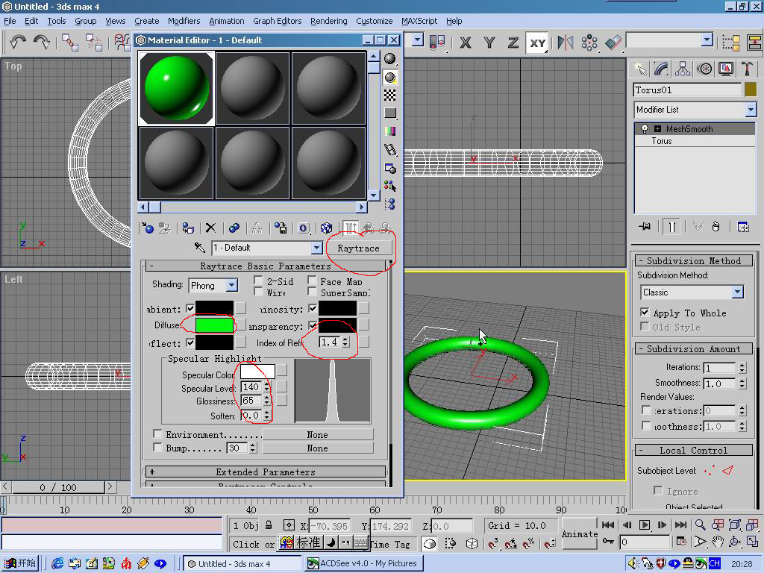Click the Sample Type sphere icon
764x573 pixels.
point(389,59)
